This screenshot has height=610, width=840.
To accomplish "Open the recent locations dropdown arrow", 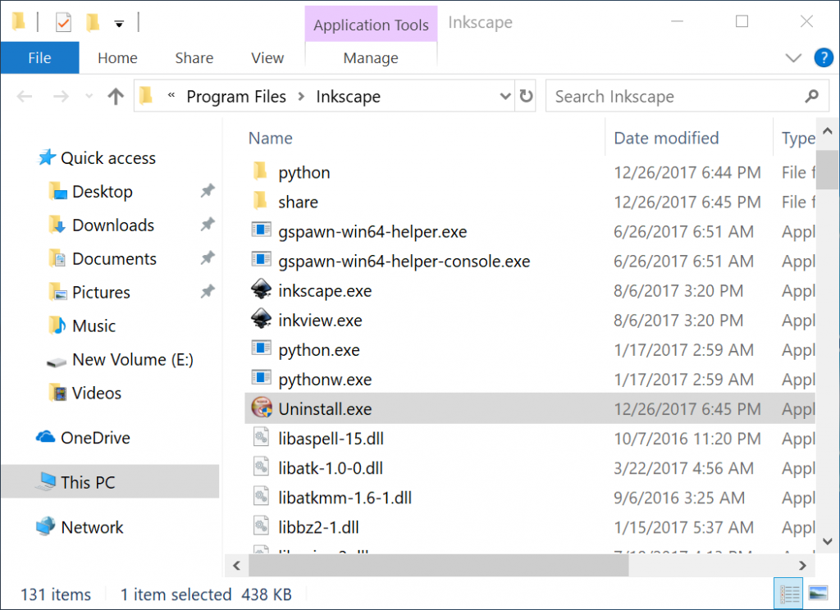I will [89, 97].
